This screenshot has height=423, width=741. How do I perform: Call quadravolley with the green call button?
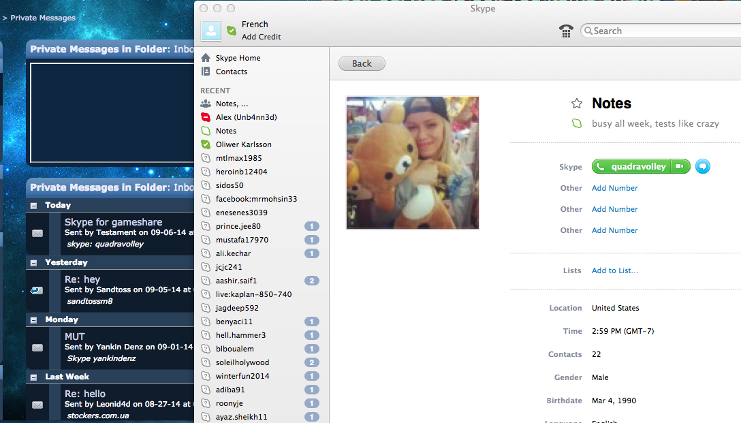click(x=631, y=166)
